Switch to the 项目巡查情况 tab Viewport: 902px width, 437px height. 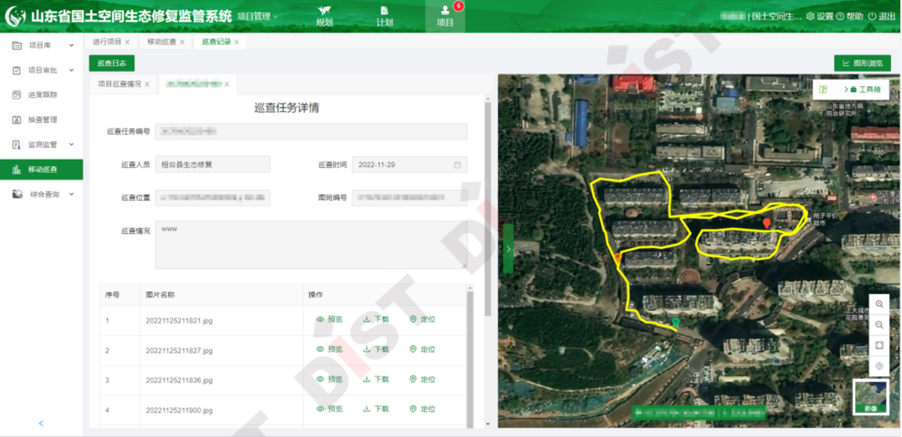click(x=119, y=84)
